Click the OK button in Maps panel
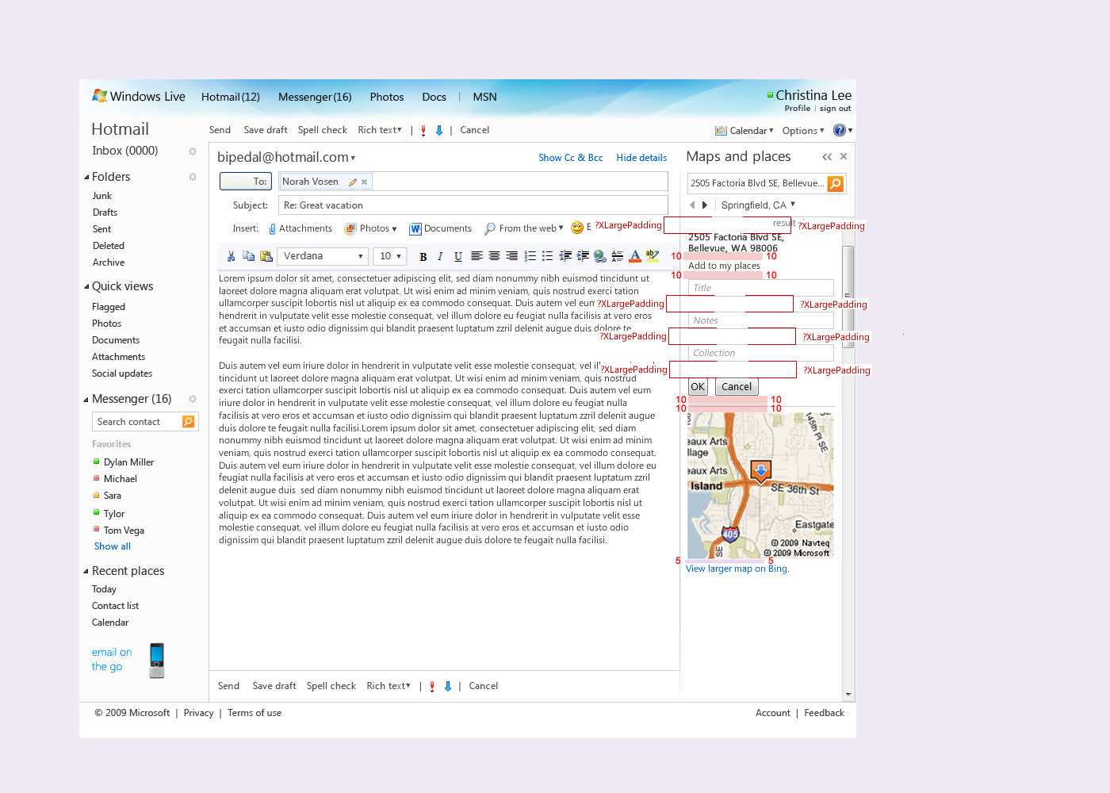This screenshot has width=1110, height=793. pyautogui.click(x=698, y=387)
